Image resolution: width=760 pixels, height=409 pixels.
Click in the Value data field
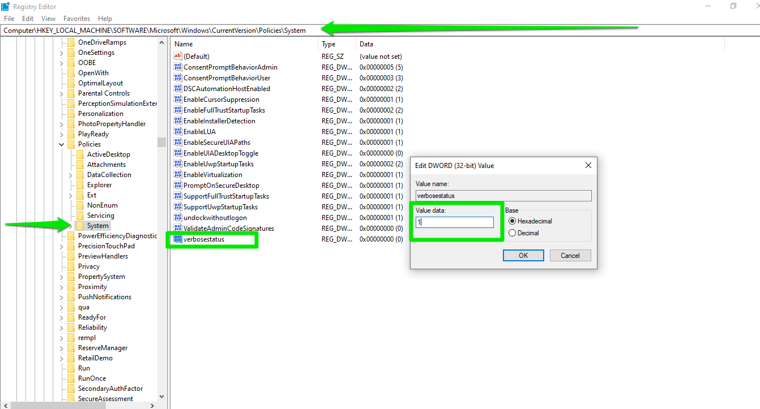coord(455,222)
